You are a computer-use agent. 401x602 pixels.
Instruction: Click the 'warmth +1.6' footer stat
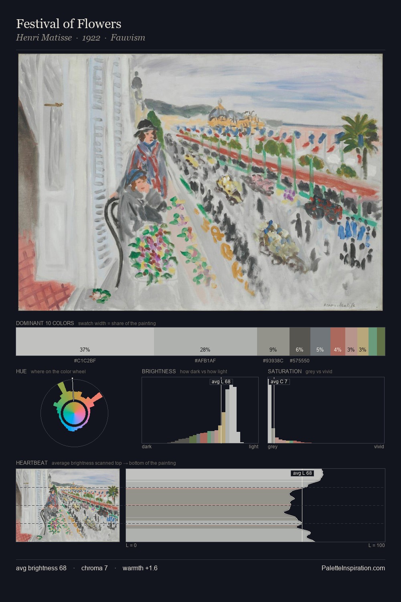140,568
